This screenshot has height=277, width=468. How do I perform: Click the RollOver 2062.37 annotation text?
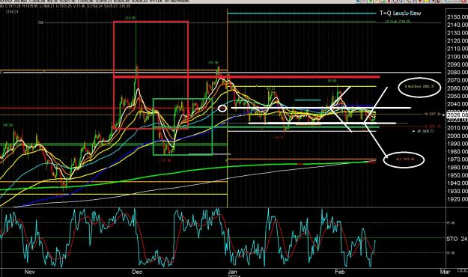click(x=419, y=87)
